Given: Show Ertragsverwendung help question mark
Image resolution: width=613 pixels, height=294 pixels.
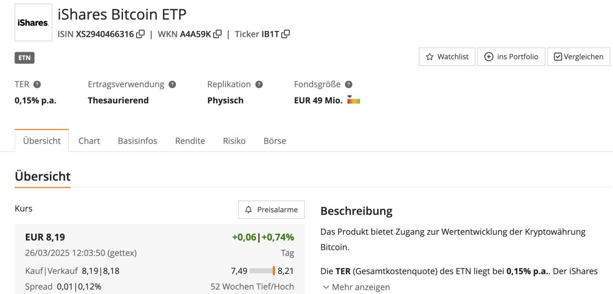Looking at the screenshot, I should 172,84.
